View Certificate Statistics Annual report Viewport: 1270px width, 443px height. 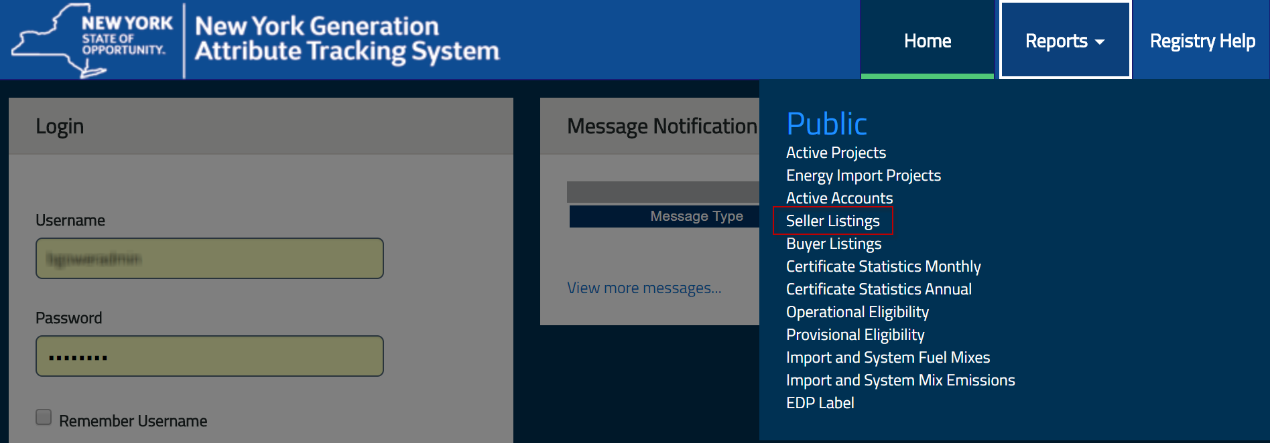[879, 289]
